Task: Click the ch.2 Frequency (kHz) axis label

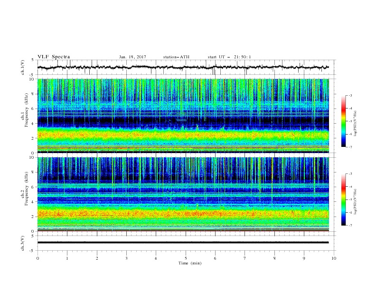Action: click(x=25, y=188)
